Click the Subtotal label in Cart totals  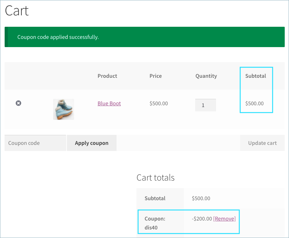pyautogui.click(x=155, y=198)
